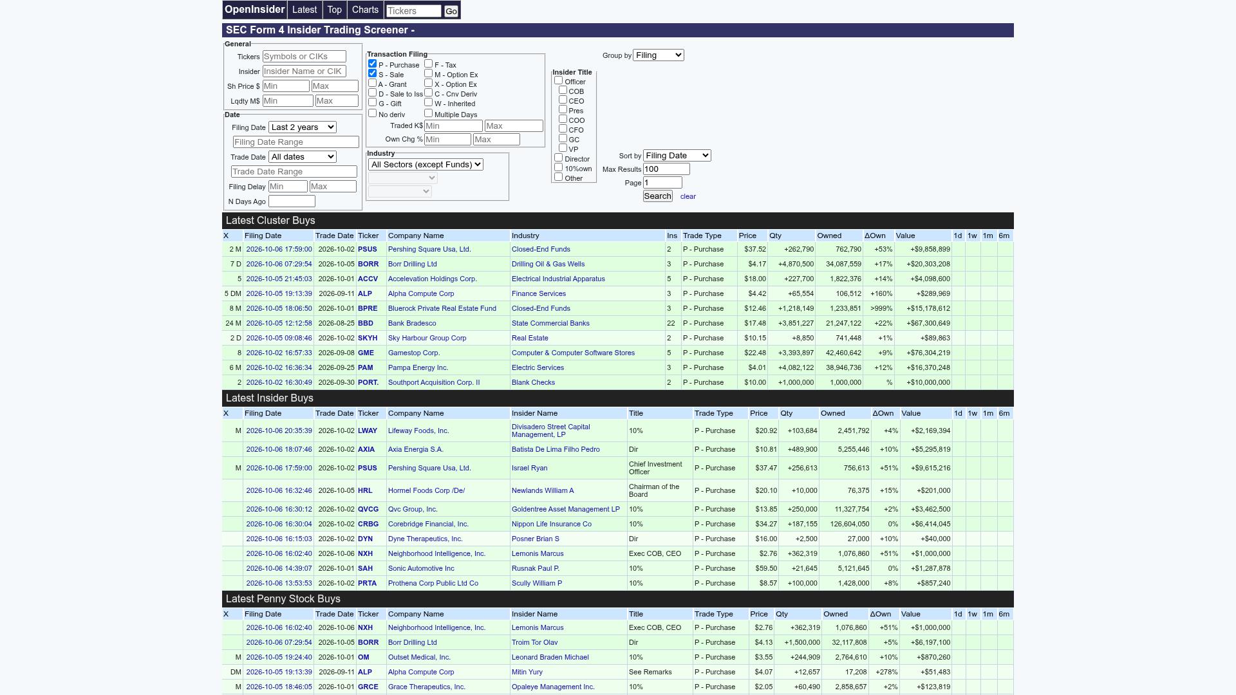Open the Sort by dropdown
This screenshot has width=1236, height=695.
pos(677,156)
